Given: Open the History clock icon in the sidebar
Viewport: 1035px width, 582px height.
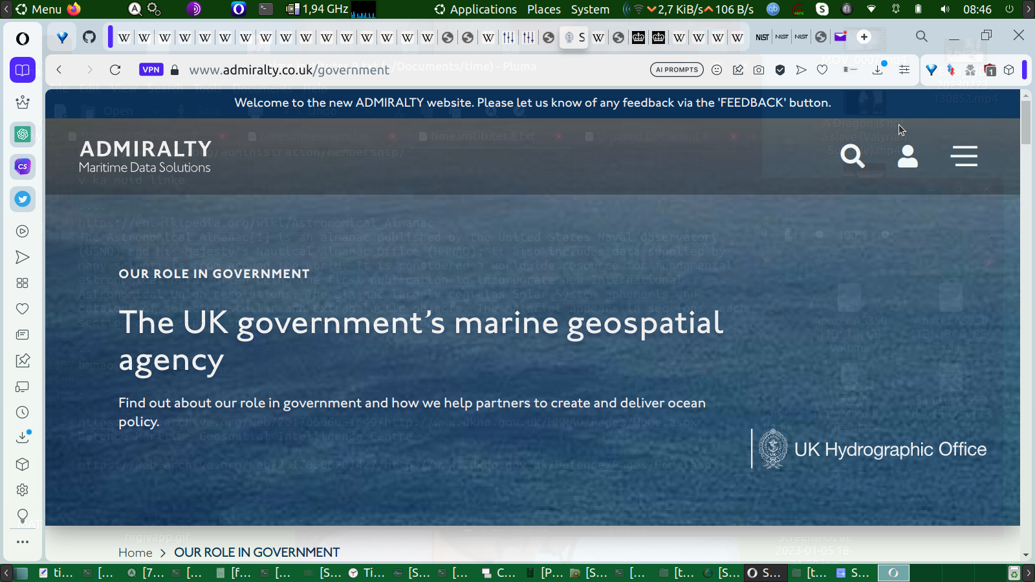Looking at the screenshot, I should click(x=23, y=413).
